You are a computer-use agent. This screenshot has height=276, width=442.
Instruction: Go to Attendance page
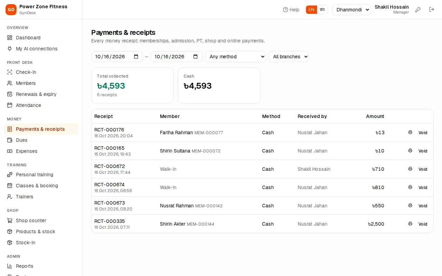pyautogui.click(x=41, y=105)
